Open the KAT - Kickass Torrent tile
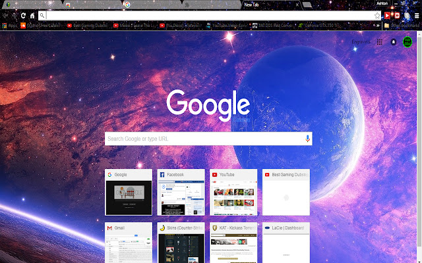The image size is (422, 263). pyautogui.click(x=233, y=243)
